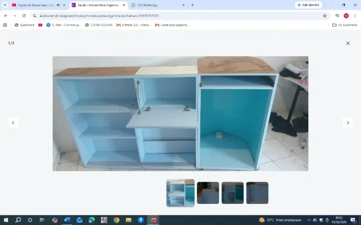Open Microsoft Word from taskbar
The height and width of the screenshot is (225, 361).
click(x=67, y=220)
